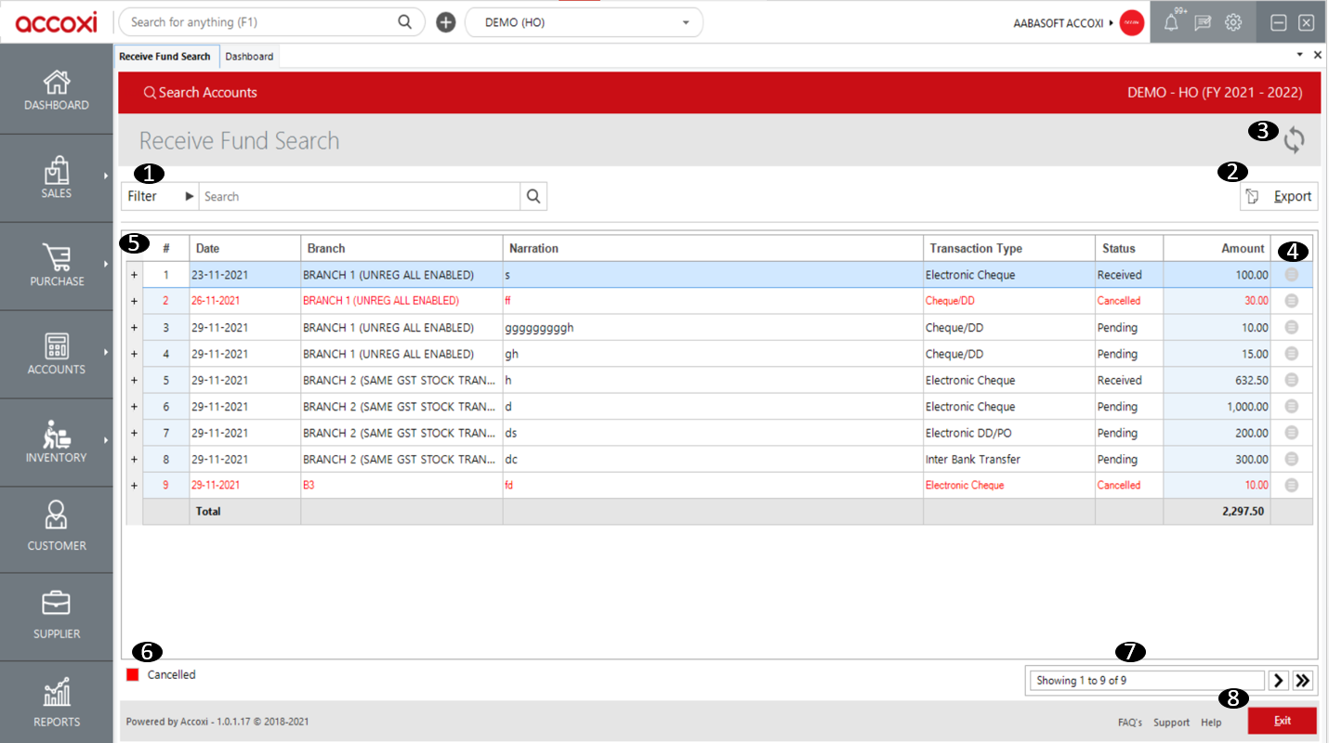
Task: Switch to the Dashboard tab
Action: point(249,57)
